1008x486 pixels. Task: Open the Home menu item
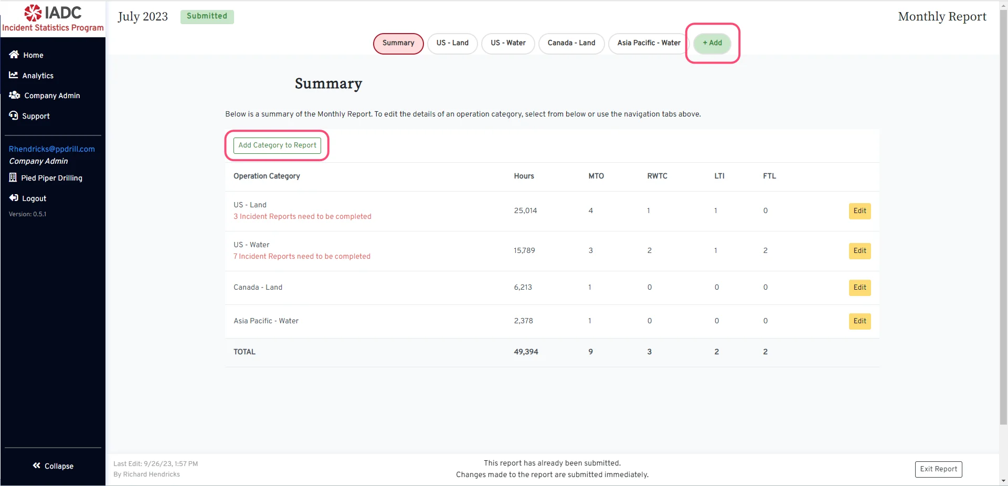pyautogui.click(x=34, y=55)
